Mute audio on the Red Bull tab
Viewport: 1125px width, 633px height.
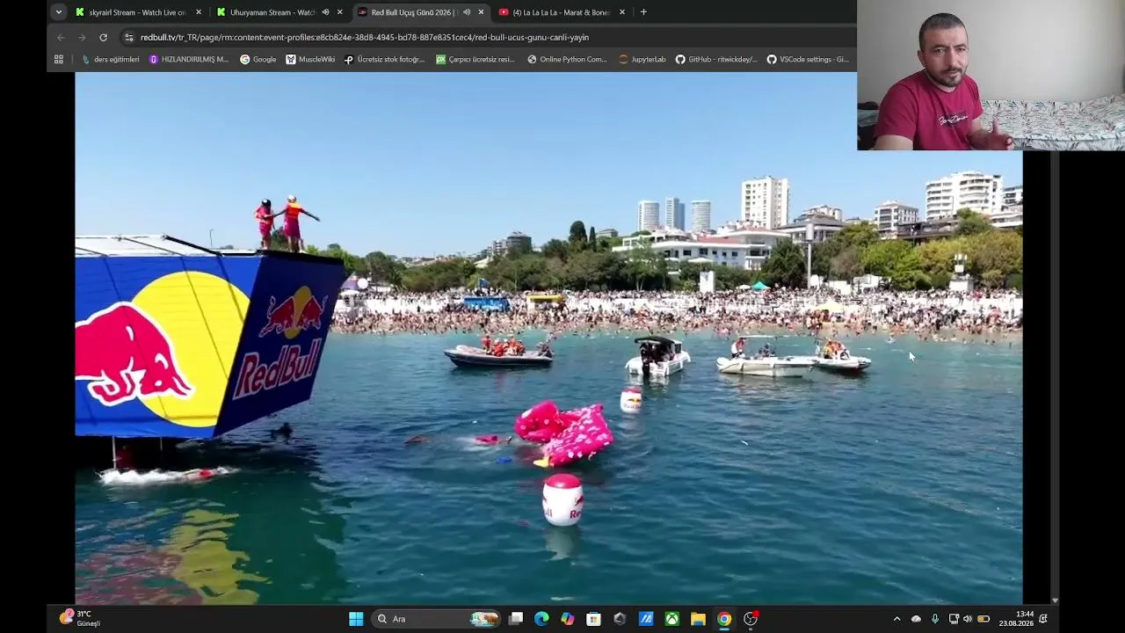pos(467,12)
